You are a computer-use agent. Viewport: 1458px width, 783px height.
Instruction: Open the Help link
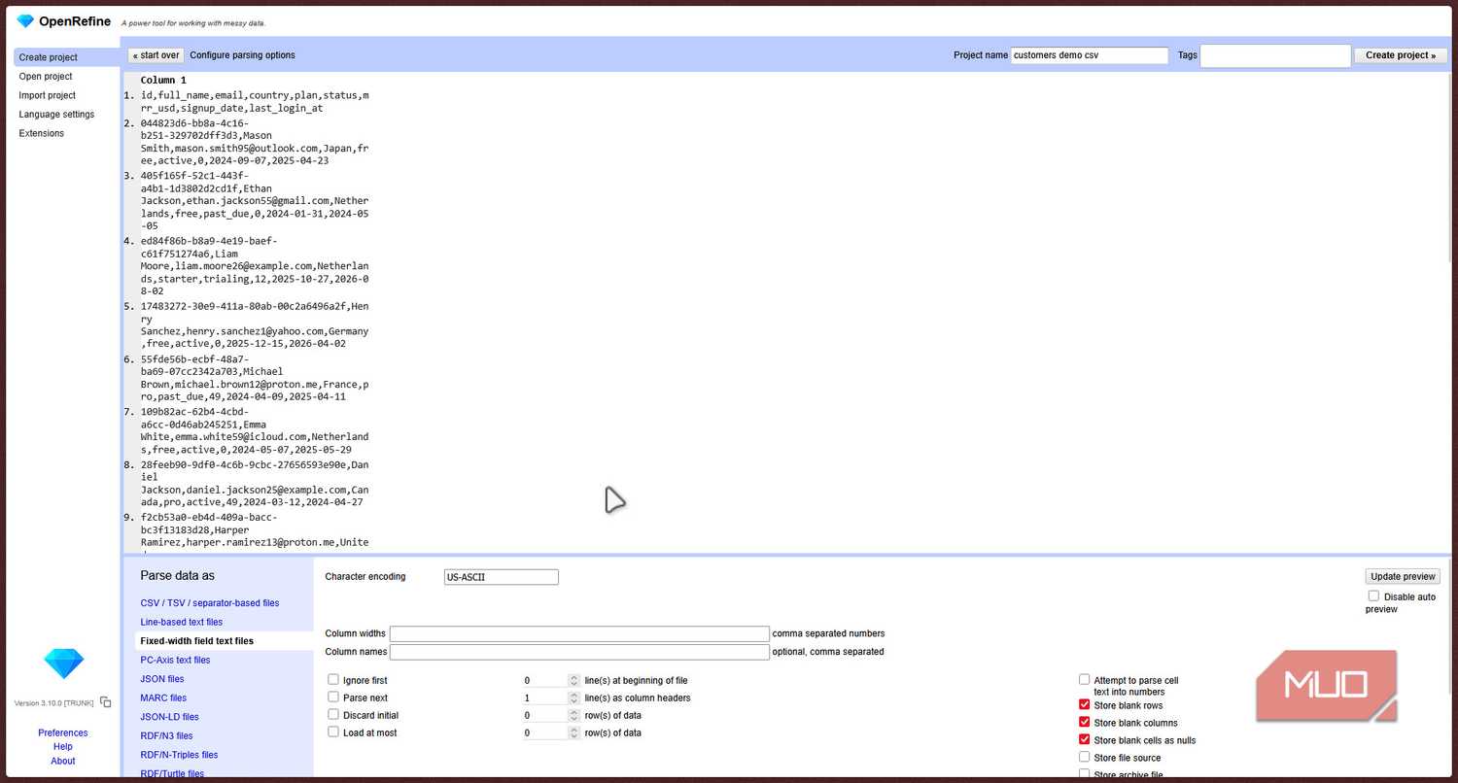pos(63,747)
